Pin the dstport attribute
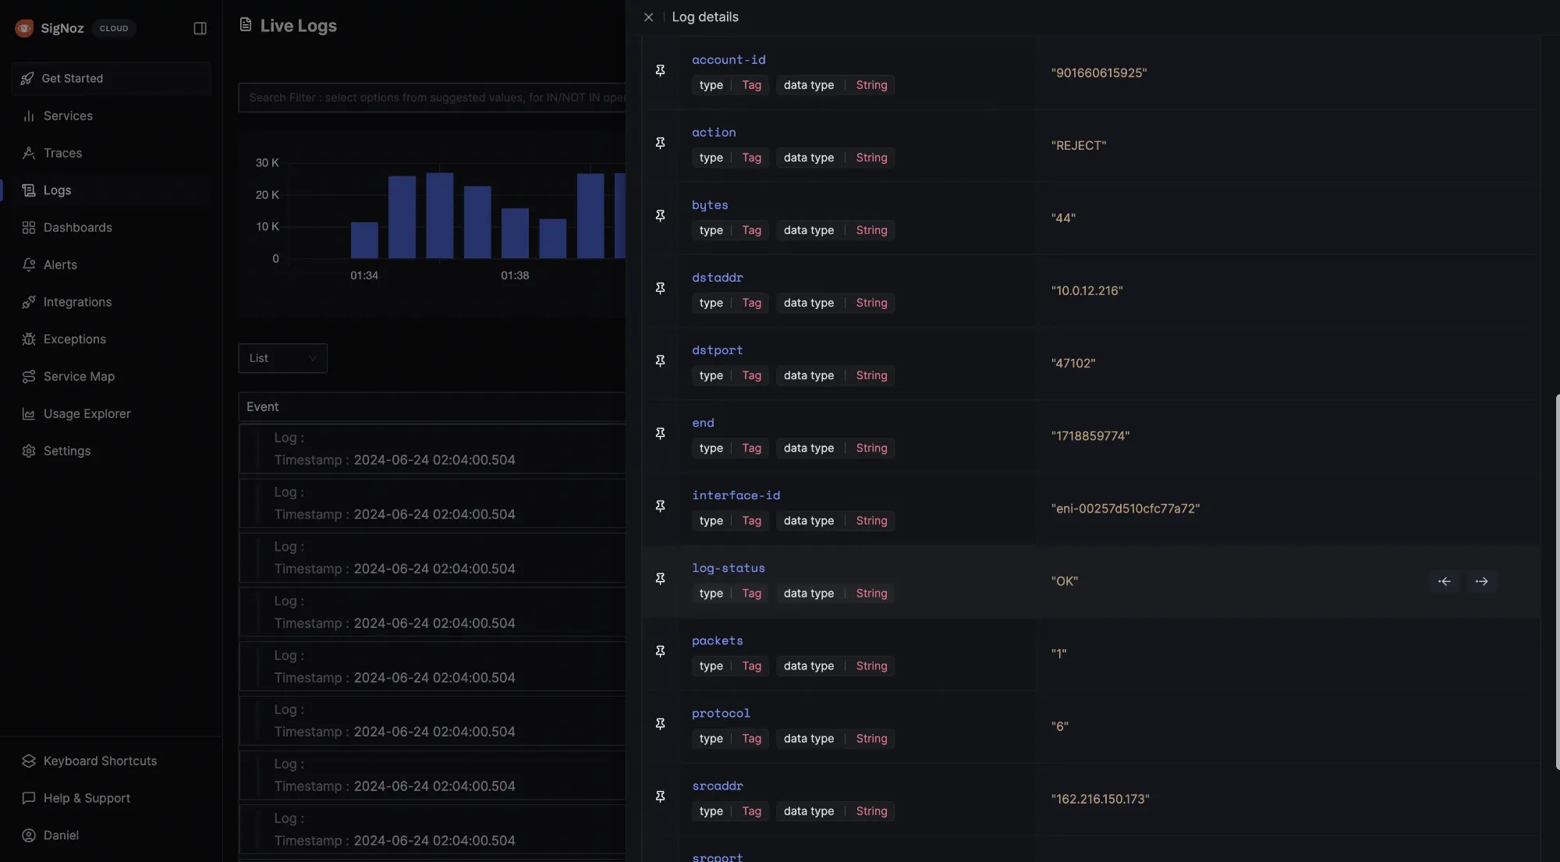The image size is (1560, 862). pyautogui.click(x=660, y=361)
